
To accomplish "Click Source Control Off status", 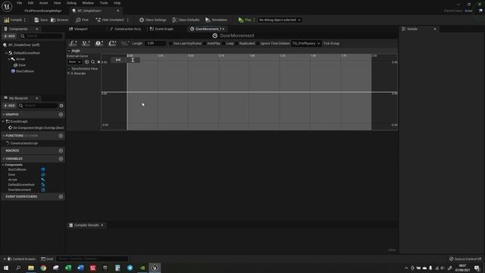I will (x=465, y=259).
